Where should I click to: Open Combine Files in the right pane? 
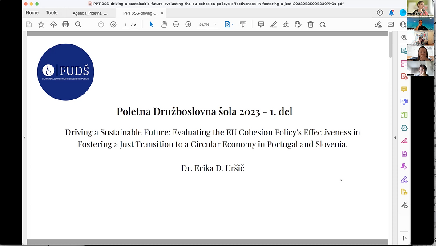[x=404, y=102]
